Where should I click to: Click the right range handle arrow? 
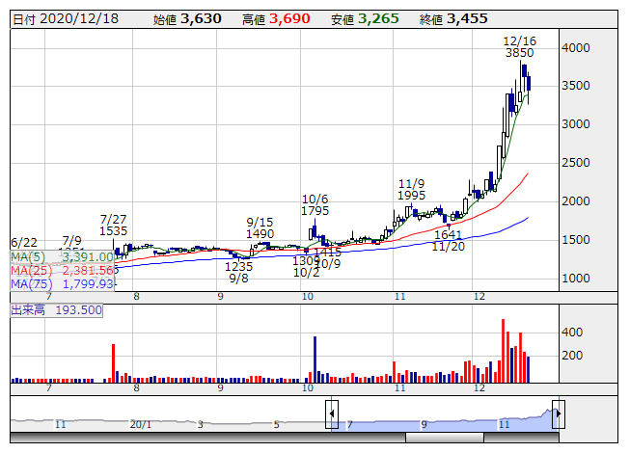pos(558,414)
